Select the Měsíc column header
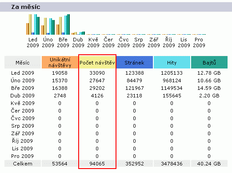 23,62
